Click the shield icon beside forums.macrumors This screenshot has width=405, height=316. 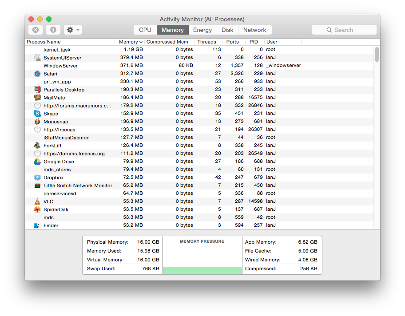[x=37, y=106]
